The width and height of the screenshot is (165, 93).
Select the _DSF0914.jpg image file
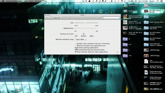(x=146, y=50)
